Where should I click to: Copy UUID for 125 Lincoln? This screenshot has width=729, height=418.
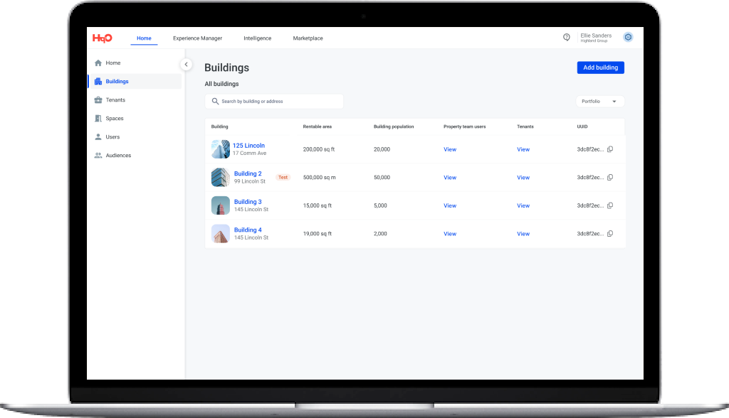tap(610, 149)
